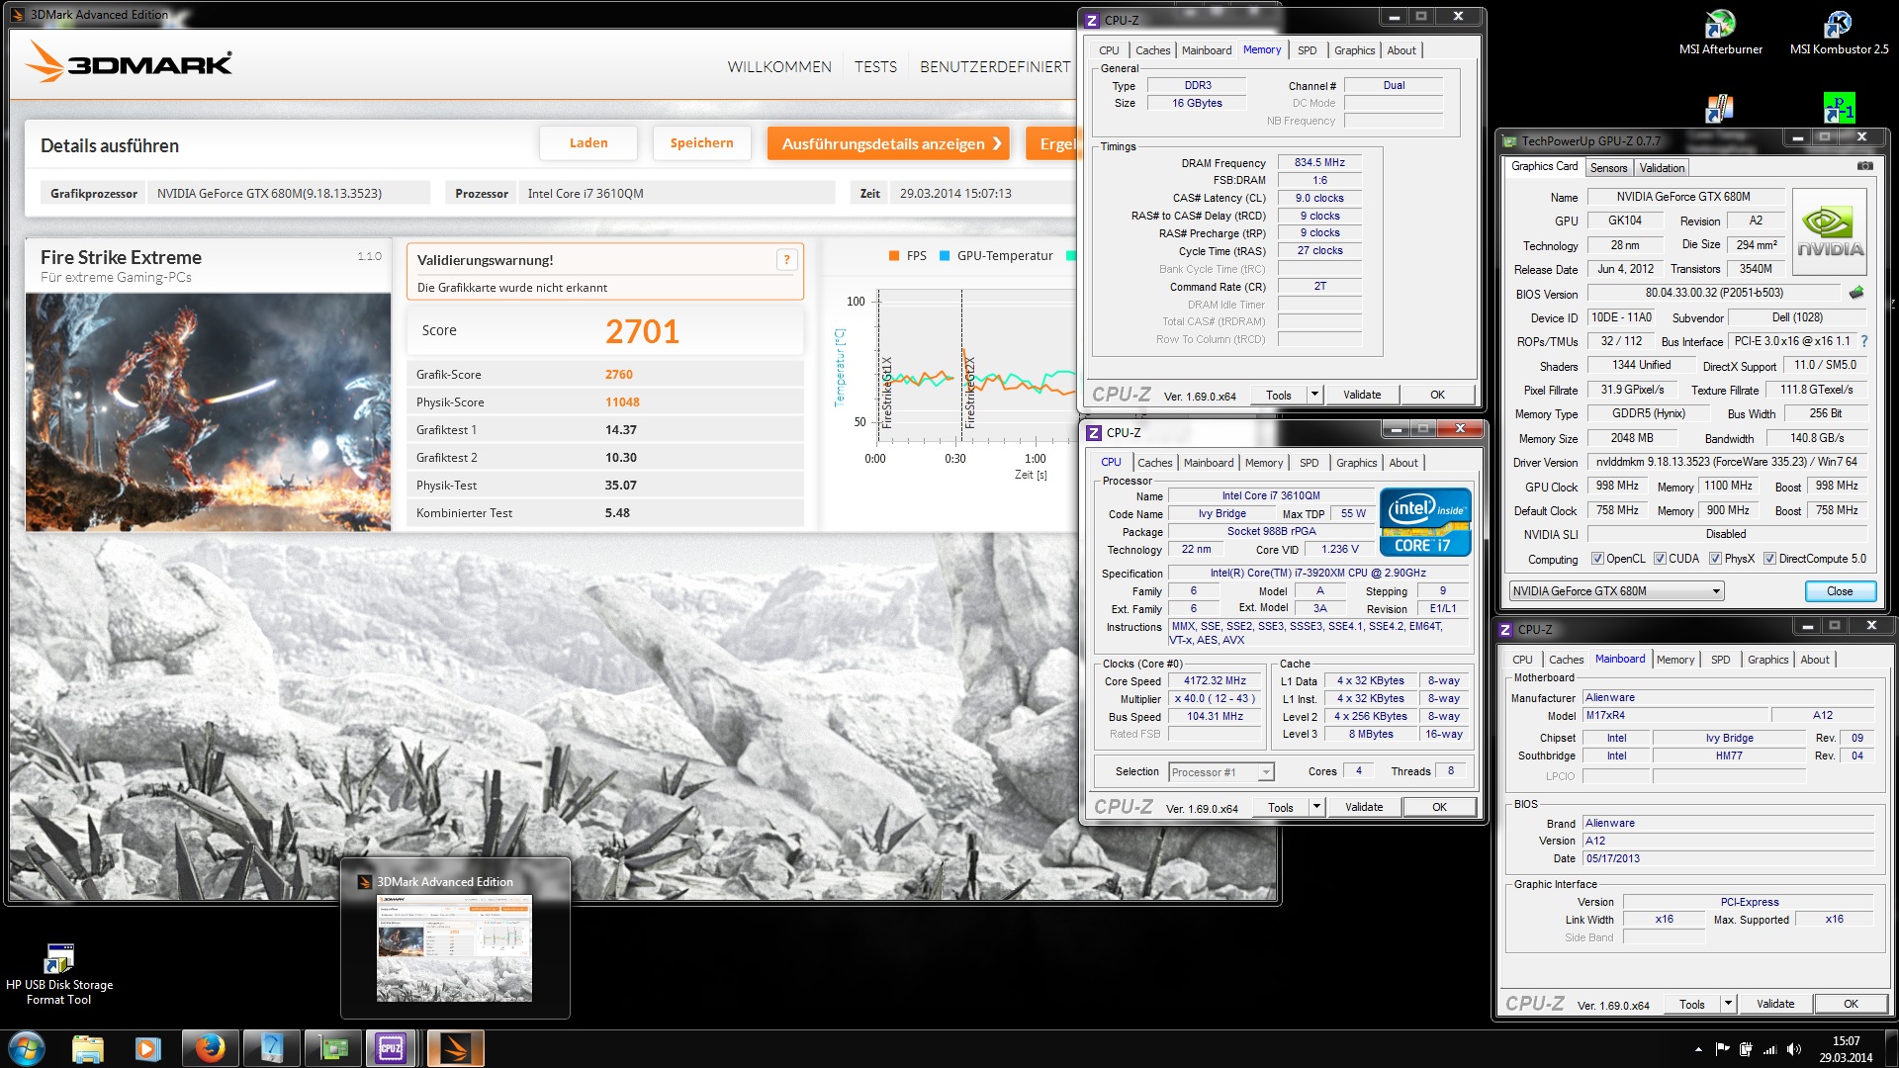Select the Caches tab in the CPU-Z CPU window
The image size is (1899, 1068).
click(x=1154, y=463)
